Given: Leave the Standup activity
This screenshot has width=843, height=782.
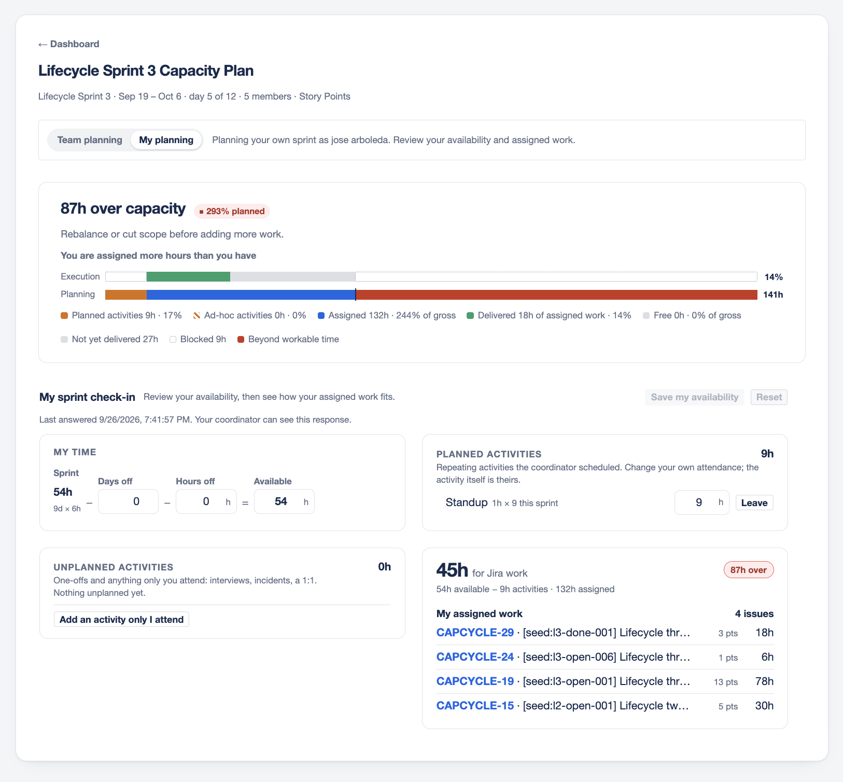Looking at the screenshot, I should pyautogui.click(x=754, y=502).
